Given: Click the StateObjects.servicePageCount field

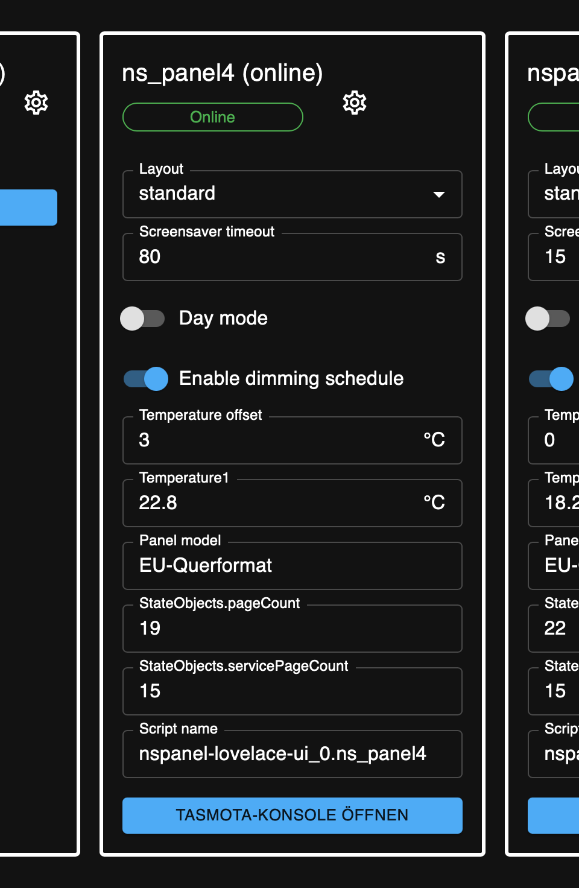Looking at the screenshot, I should pos(293,691).
